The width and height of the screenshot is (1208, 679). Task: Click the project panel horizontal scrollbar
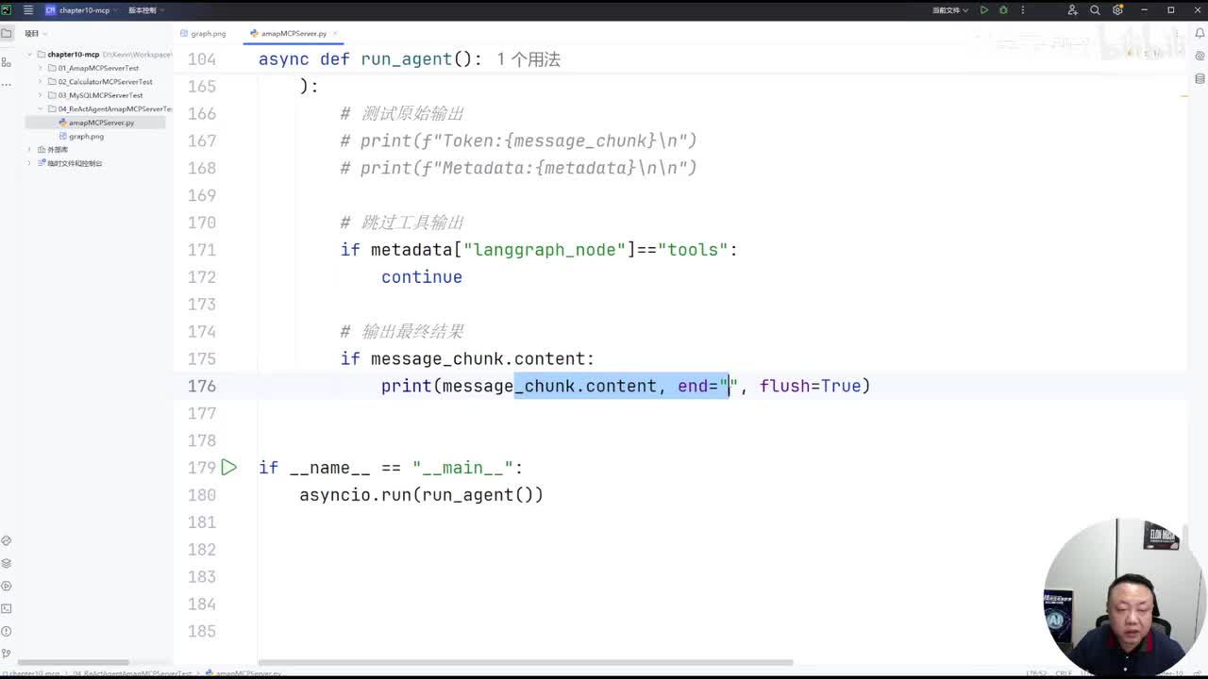coord(73,662)
